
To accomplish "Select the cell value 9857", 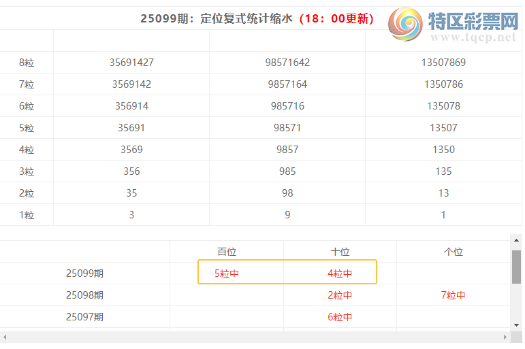I will coord(287,150).
